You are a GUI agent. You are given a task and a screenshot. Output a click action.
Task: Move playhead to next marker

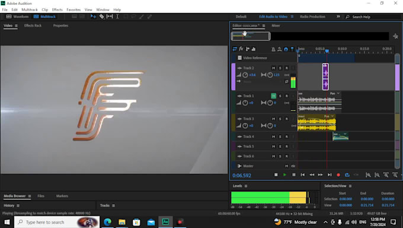(330, 175)
